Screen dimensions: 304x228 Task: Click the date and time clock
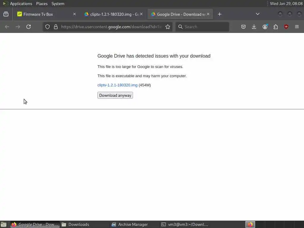(x=286, y=4)
